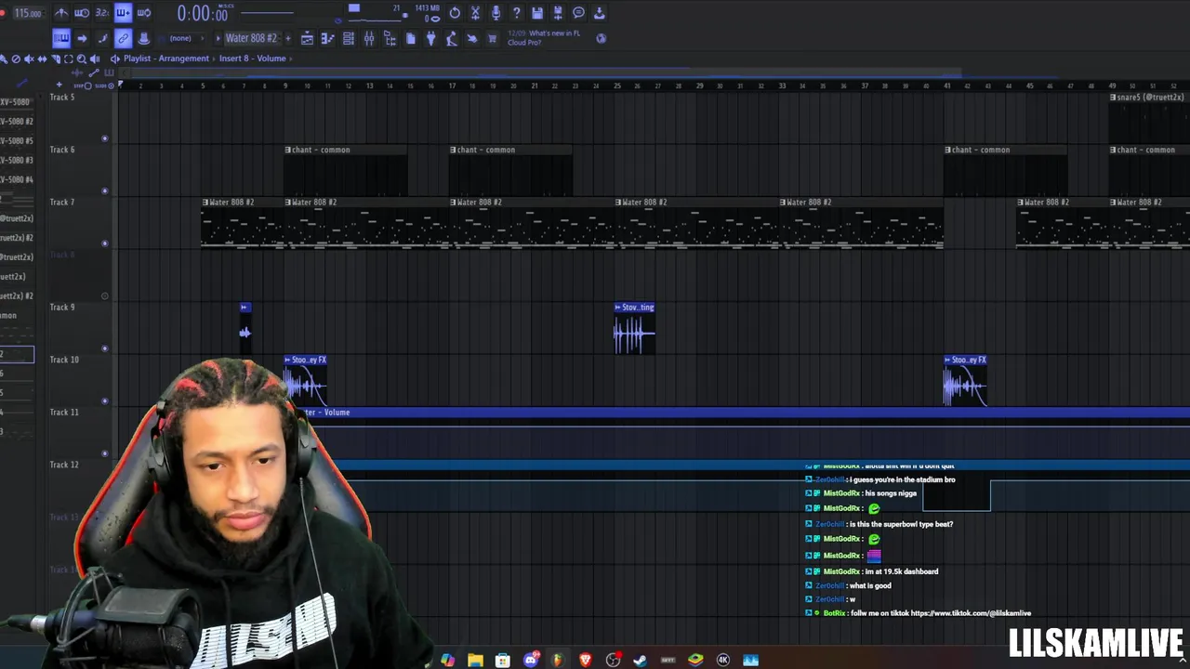The height and width of the screenshot is (669, 1190).
Task: Mute Track 9 using its dot toggle
Action: pos(104,348)
